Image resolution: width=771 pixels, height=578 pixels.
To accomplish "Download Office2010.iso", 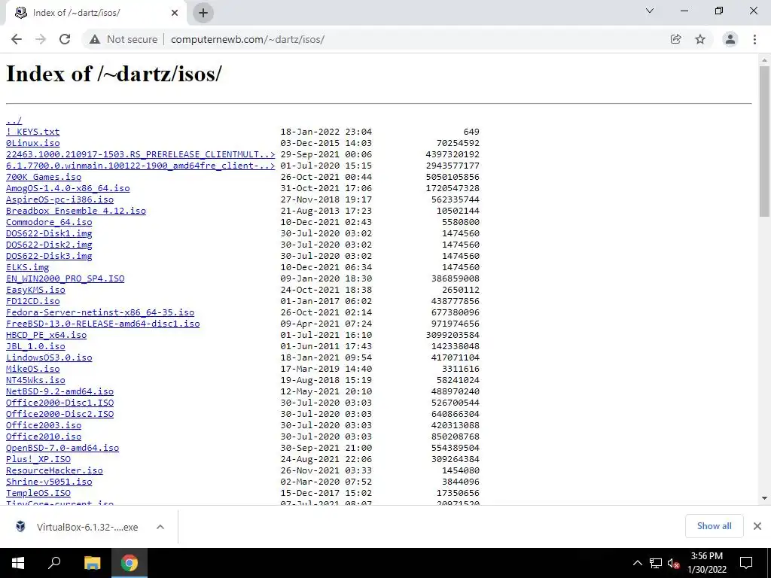I will click(x=44, y=437).
